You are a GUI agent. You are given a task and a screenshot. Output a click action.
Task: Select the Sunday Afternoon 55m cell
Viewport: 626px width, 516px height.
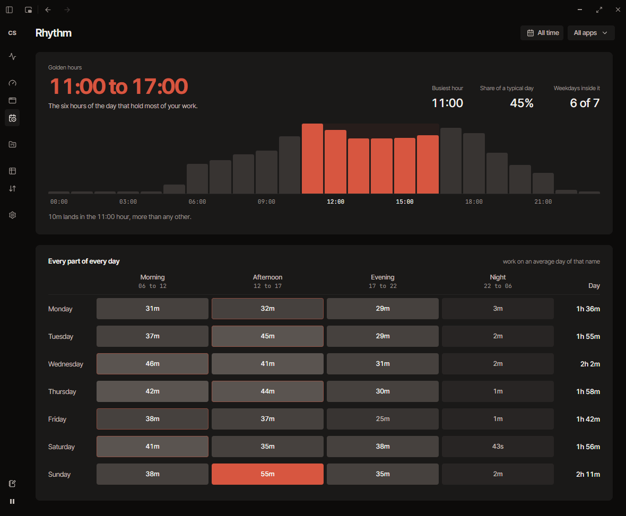click(267, 474)
